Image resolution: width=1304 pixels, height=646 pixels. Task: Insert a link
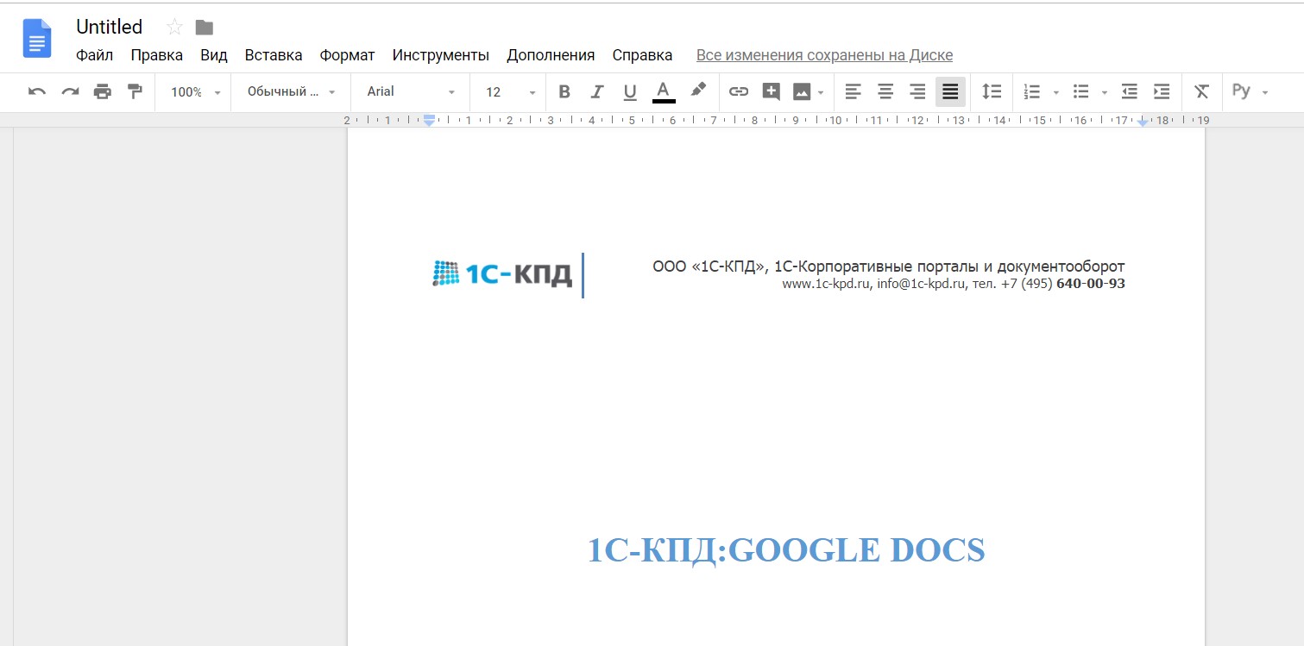(x=739, y=91)
